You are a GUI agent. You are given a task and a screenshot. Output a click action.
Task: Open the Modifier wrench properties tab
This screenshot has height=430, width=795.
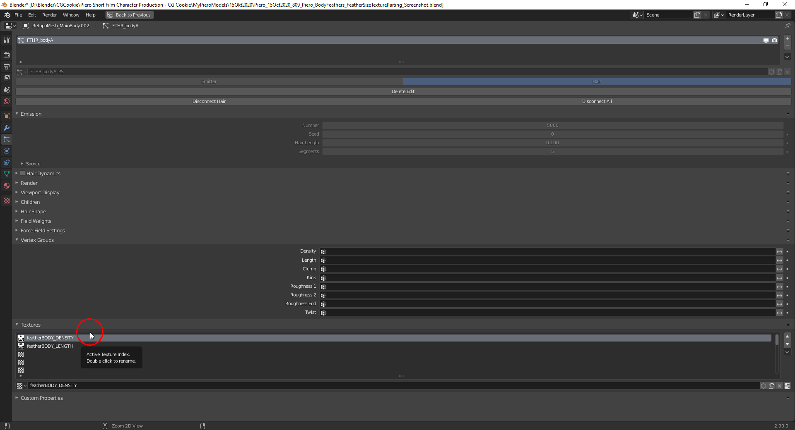click(x=7, y=128)
